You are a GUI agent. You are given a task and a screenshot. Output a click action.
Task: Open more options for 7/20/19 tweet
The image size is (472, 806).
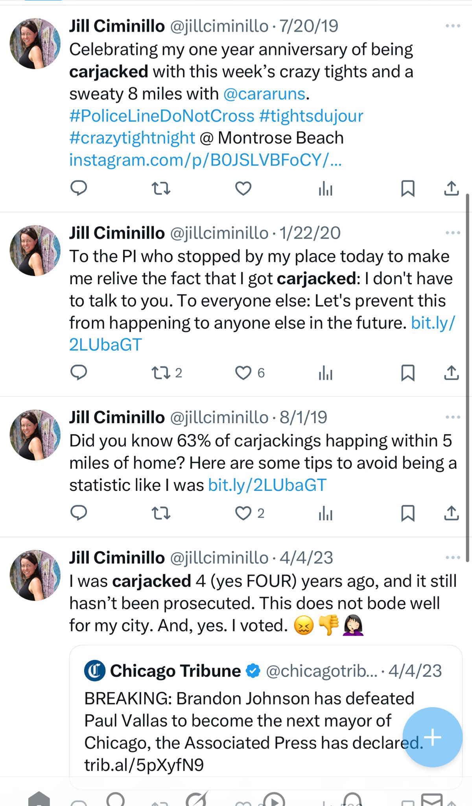pyautogui.click(x=453, y=26)
